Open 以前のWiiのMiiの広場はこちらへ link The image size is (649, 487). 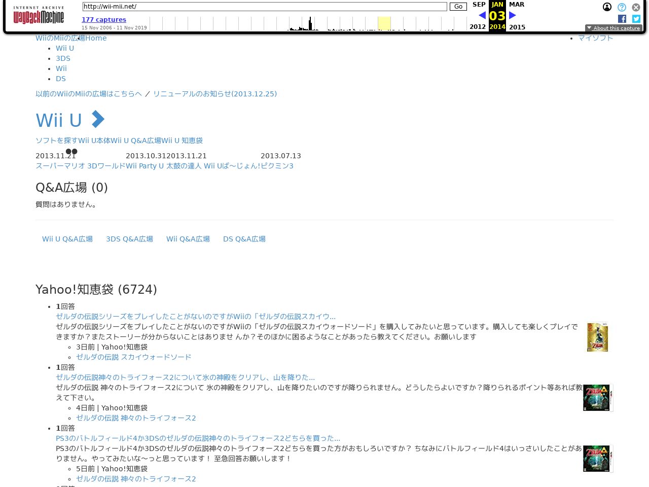pyautogui.click(x=89, y=94)
